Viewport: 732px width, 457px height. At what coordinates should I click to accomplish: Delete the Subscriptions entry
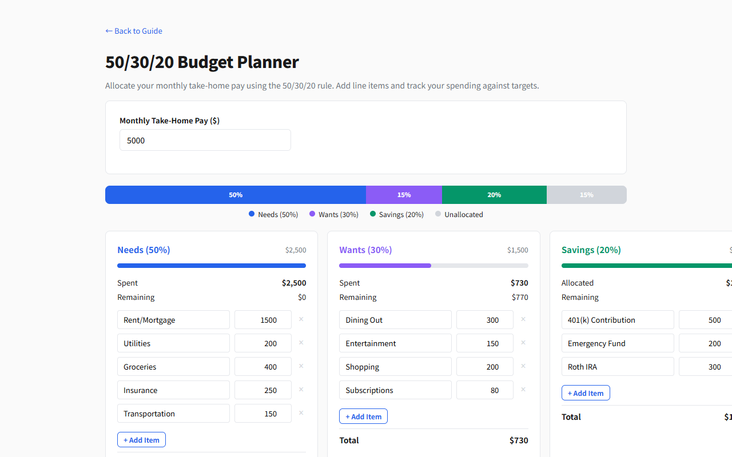click(523, 390)
